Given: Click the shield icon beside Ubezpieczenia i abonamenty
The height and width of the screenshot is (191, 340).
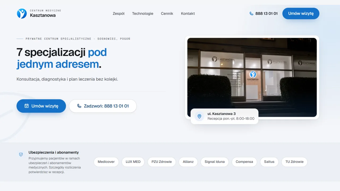Looking at the screenshot, I should (21, 154).
